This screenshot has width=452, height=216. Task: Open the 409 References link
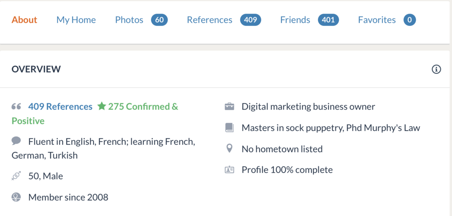(60, 106)
